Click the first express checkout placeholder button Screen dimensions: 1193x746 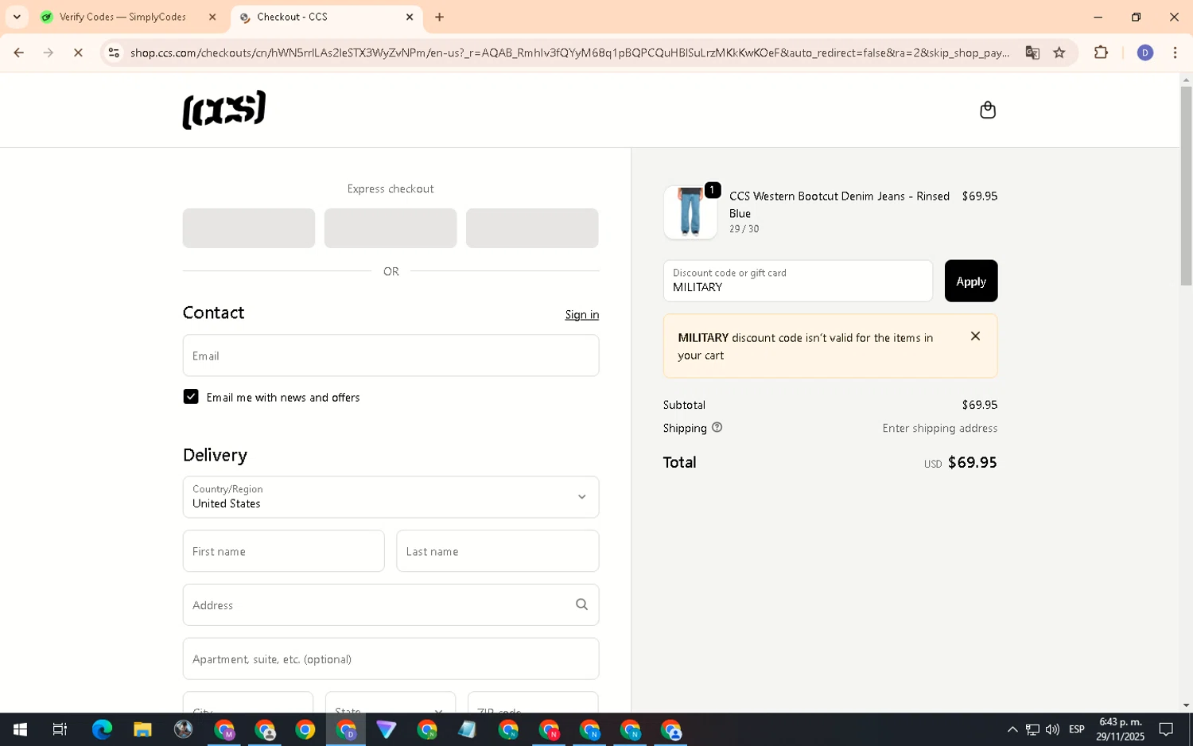click(249, 228)
